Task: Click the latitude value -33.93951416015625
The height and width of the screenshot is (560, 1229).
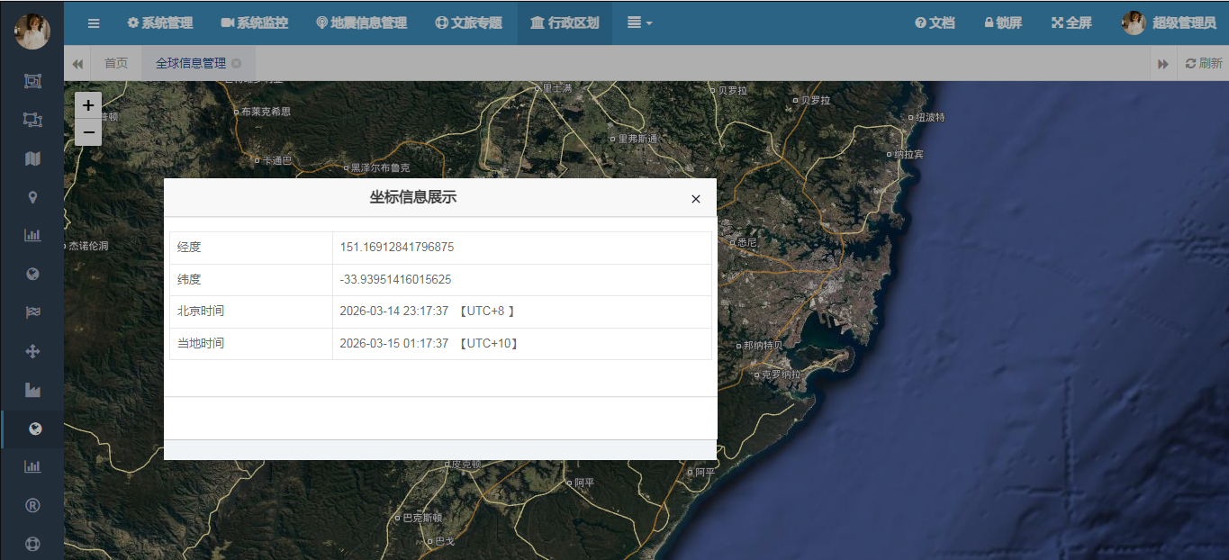Action: click(x=395, y=280)
